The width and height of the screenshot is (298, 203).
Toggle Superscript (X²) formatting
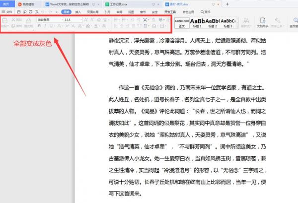click(x=67, y=26)
